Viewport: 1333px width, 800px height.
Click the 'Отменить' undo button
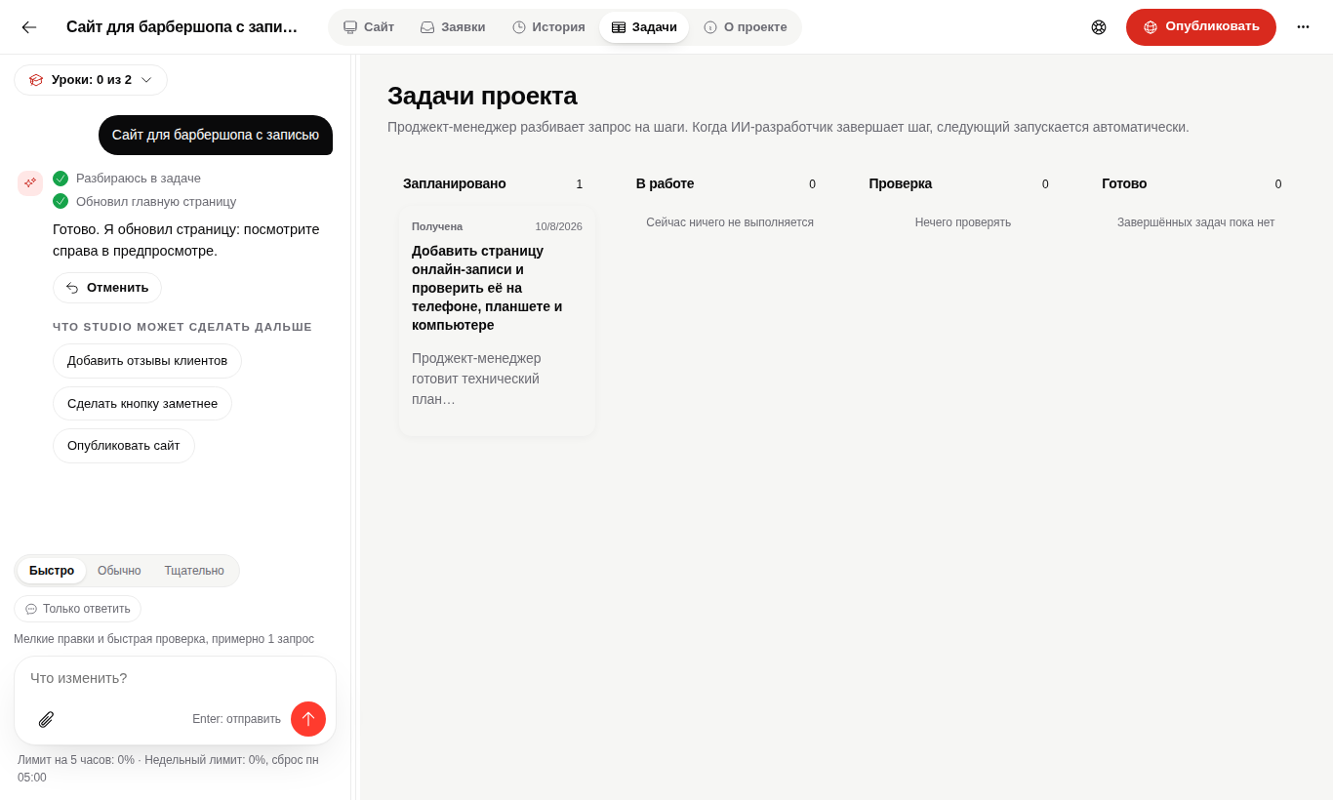click(x=107, y=288)
